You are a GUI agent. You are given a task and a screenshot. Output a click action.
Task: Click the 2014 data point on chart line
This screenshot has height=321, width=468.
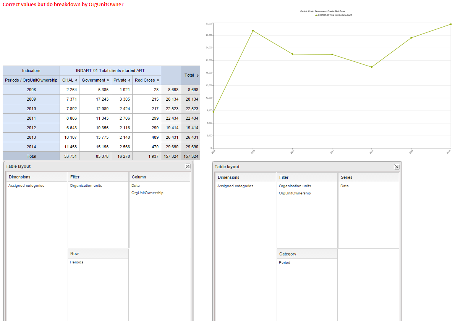click(x=451, y=24)
